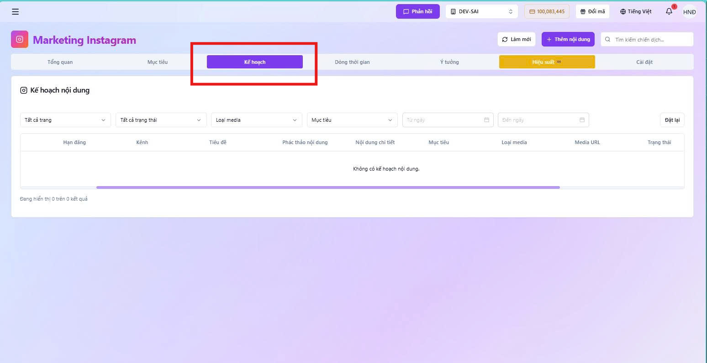Expand the Tất cả trạng thái dropdown
Image resolution: width=707 pixels, height=363 pixels.
pos(161,120)
